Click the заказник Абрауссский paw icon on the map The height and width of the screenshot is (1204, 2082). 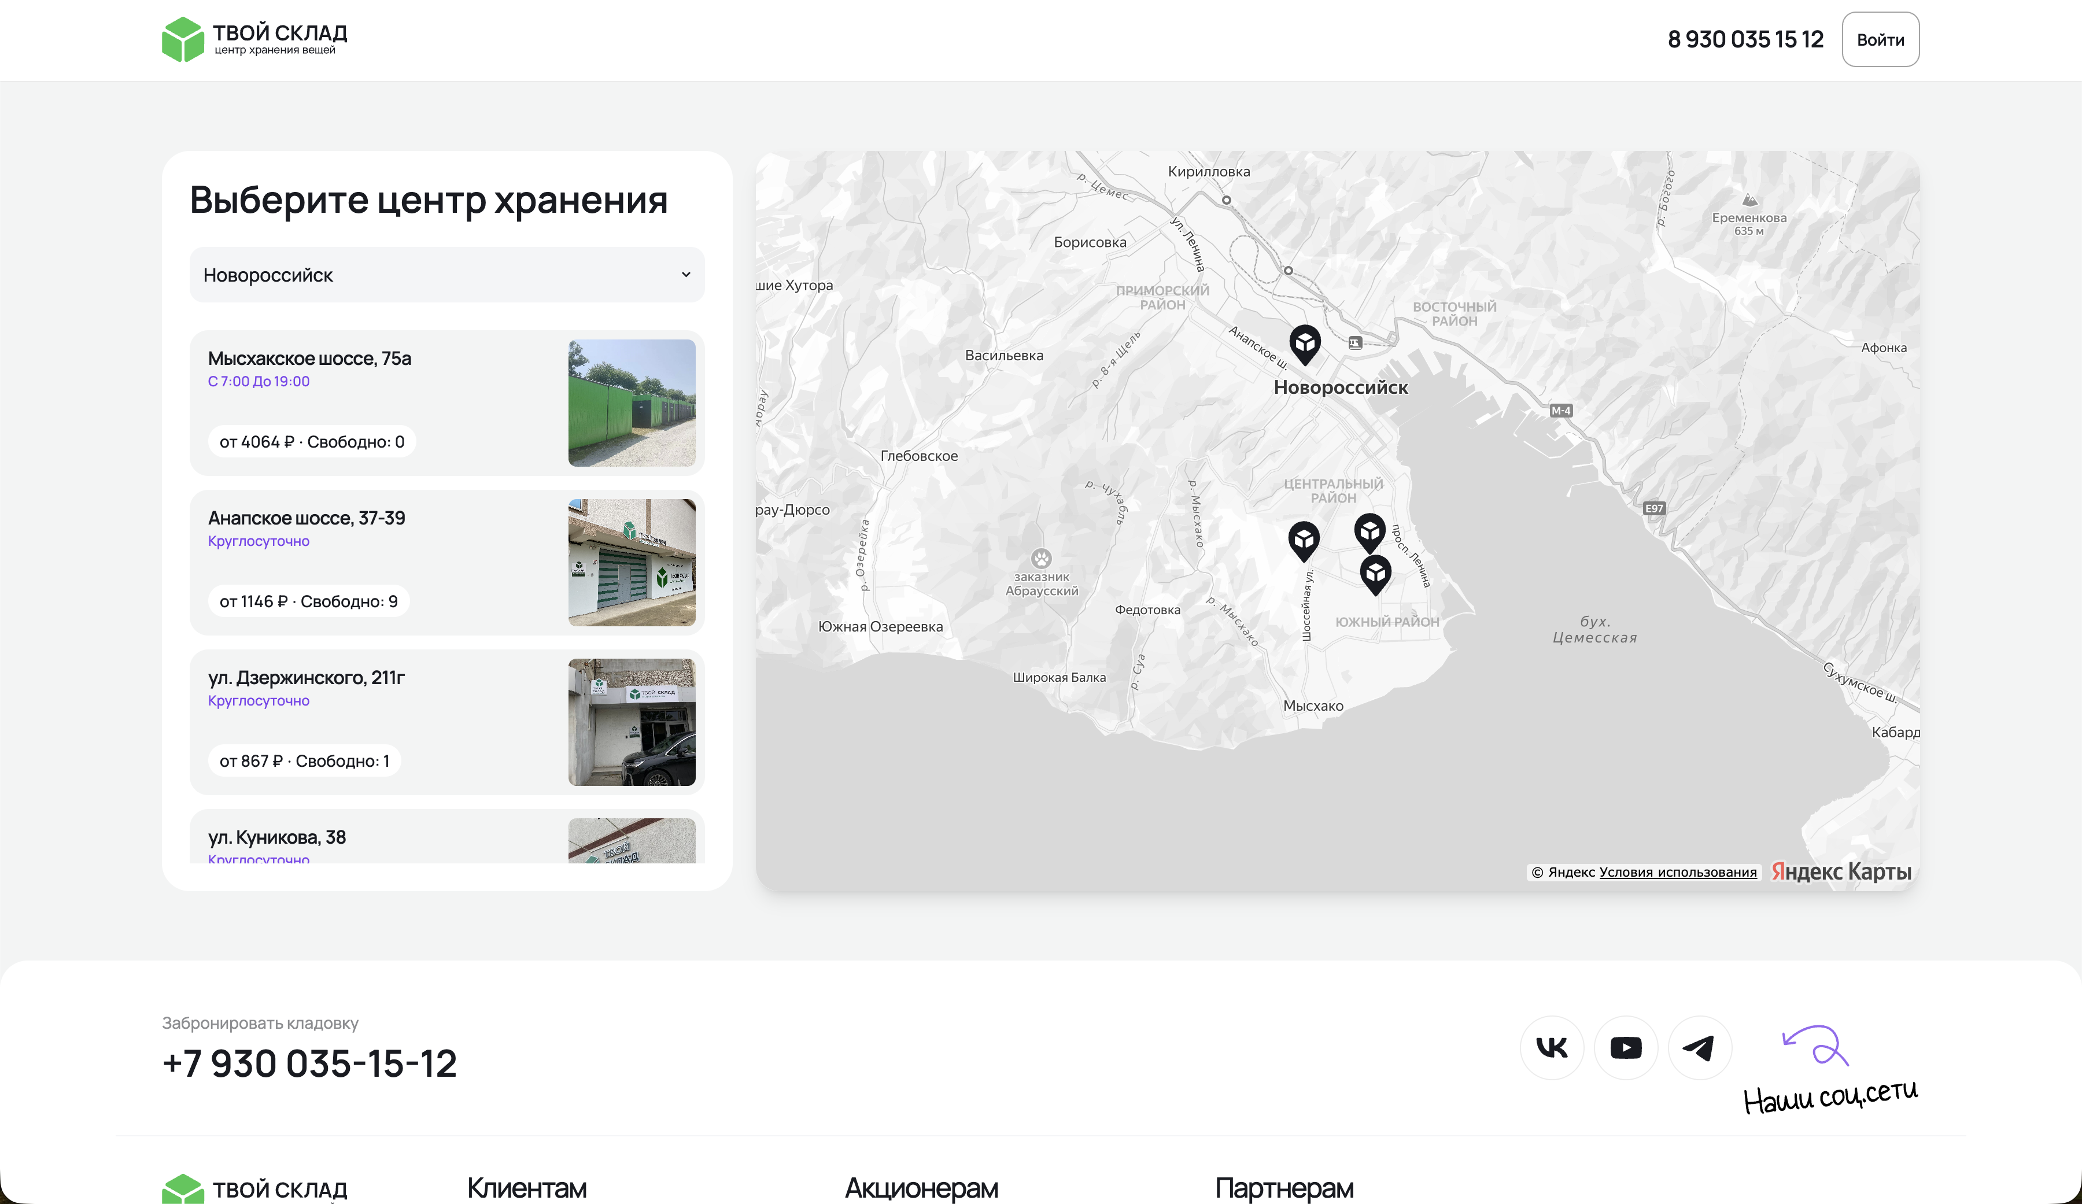click(1041, 558)
